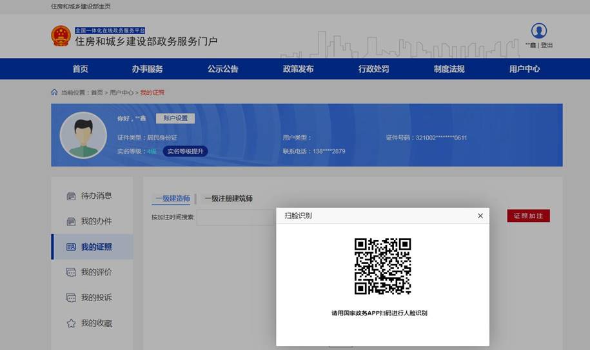
Task: Click the face recognition QR code
Action: point(382,266)
